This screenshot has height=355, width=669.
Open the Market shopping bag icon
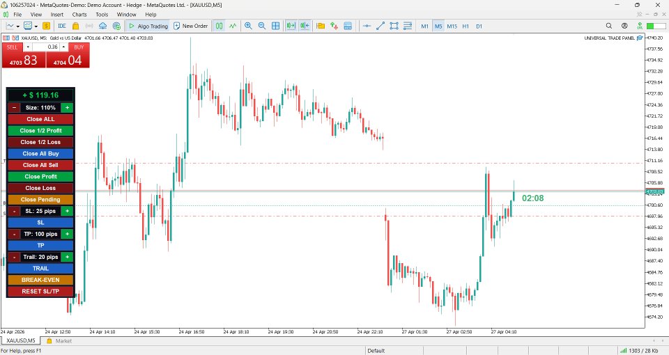pyautogui.click(x=75, y=26)
